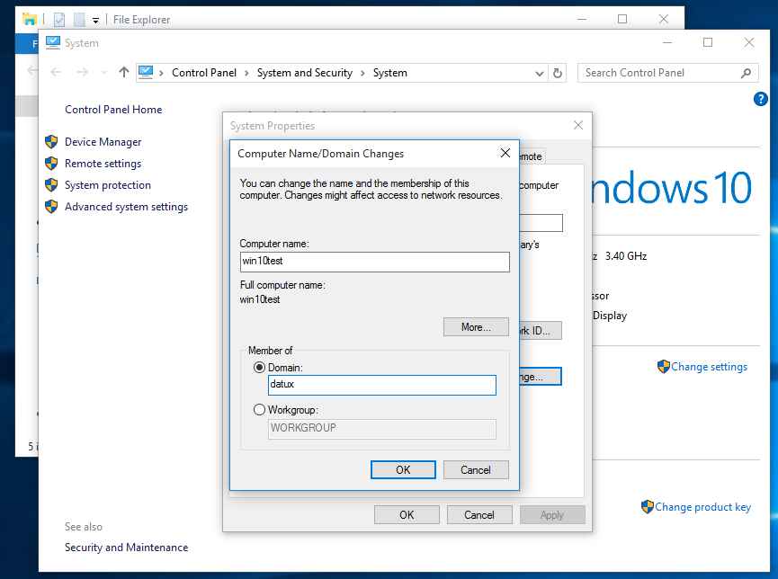The height and width of the screenshot is (579, 778).
Task: Close the System Properties dialog
Action: pos(578,125)
